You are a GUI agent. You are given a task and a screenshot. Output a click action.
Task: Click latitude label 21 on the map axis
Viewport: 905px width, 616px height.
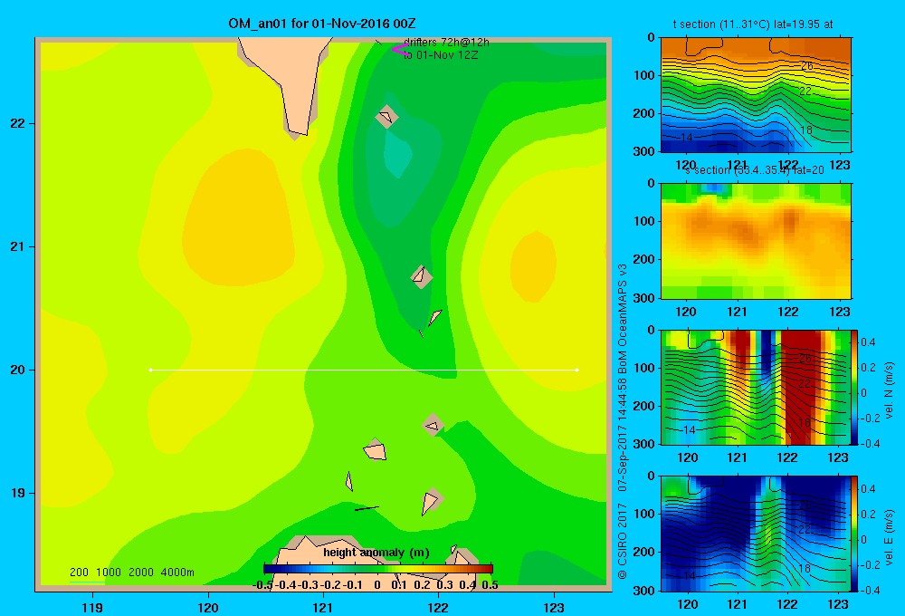18,246
